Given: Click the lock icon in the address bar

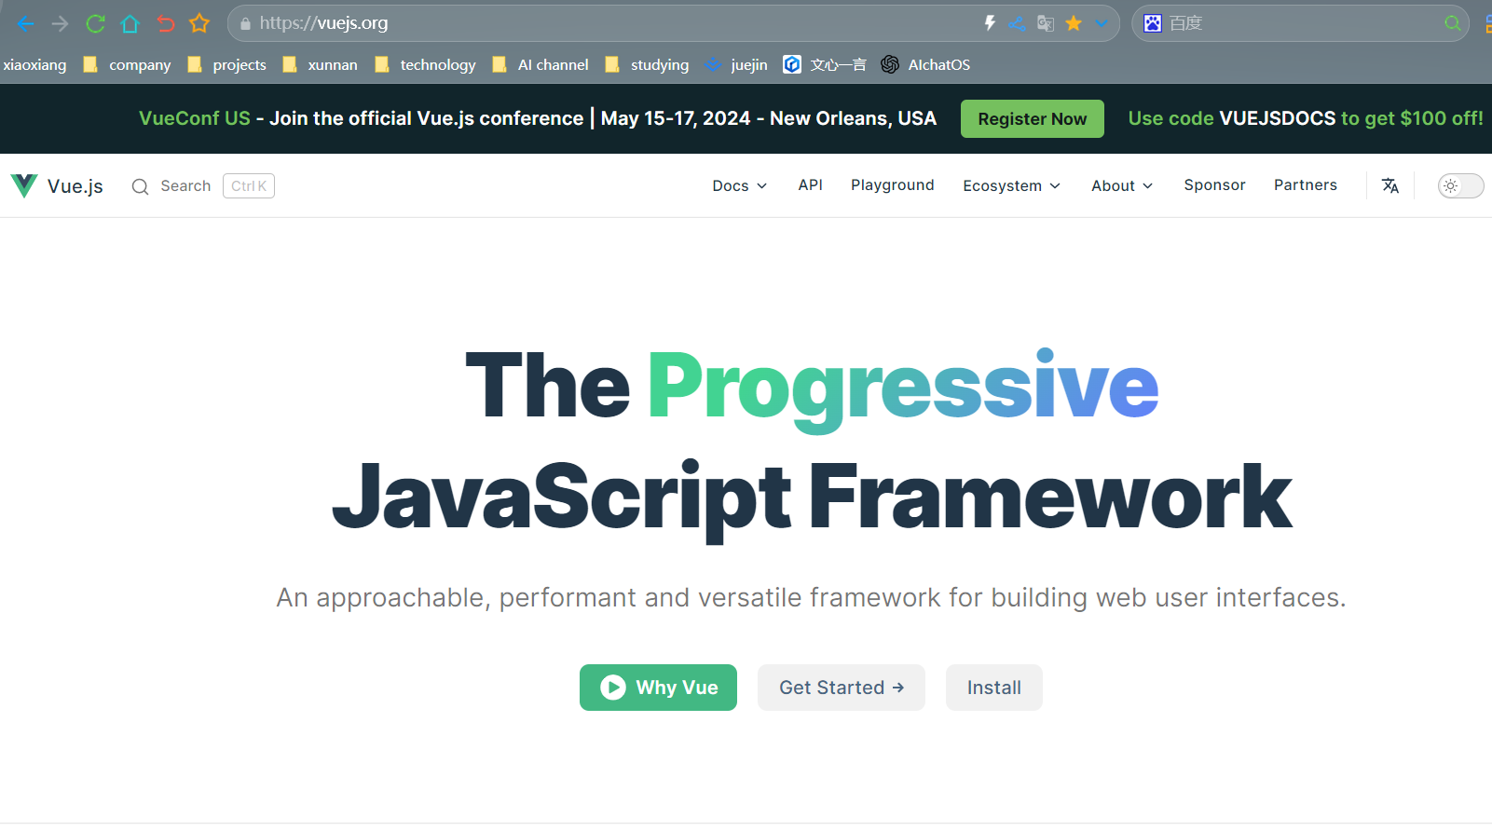Looking at the screenshot, I should click(245, 24).
